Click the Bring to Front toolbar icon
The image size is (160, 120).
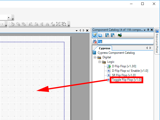(18, 24)
